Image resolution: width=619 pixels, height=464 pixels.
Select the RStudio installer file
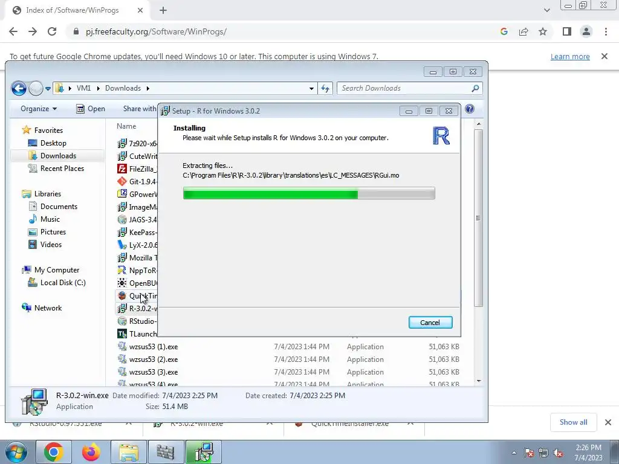(x=137, y=321)
